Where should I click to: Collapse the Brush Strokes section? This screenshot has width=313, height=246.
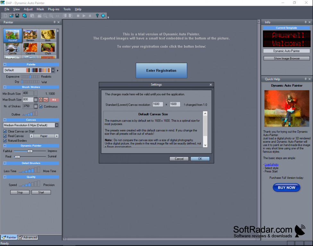tap(5, 87)
